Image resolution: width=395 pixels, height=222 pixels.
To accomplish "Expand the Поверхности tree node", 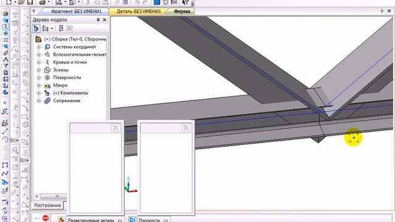I will (39, 78).
